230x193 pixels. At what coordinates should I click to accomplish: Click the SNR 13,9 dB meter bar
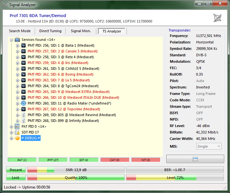coord(76,170)
